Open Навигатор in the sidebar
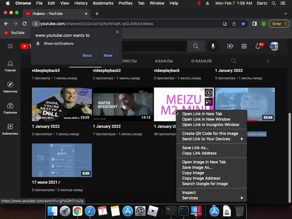The height and width of the screenshot is (219, 292). [x=10, y=87]
